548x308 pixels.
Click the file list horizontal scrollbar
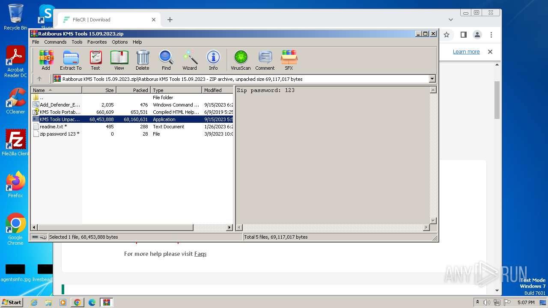[x=116, y=228]
